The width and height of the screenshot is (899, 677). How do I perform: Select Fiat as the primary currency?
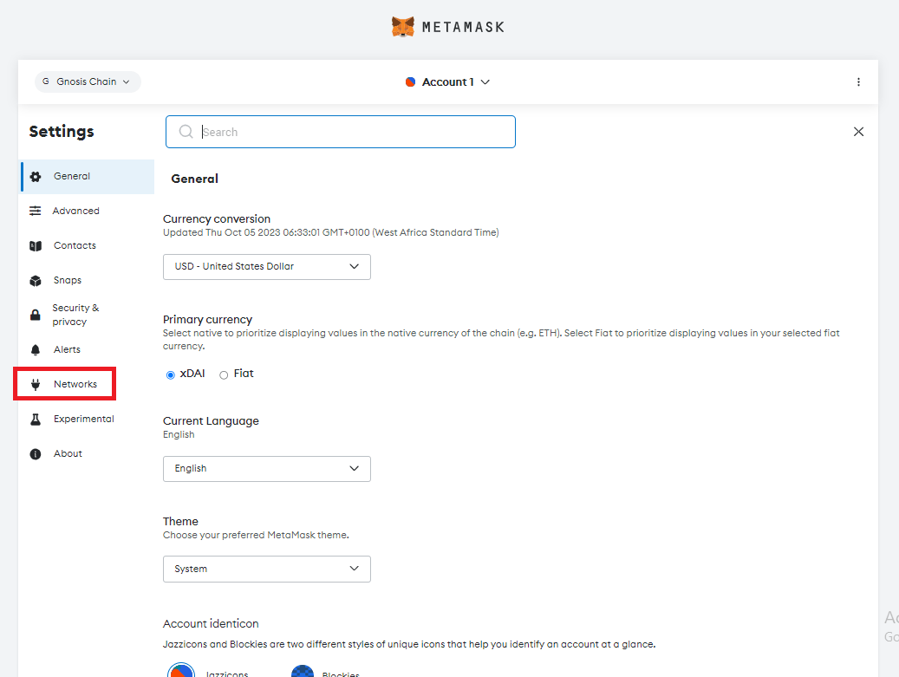click(225, 374)
